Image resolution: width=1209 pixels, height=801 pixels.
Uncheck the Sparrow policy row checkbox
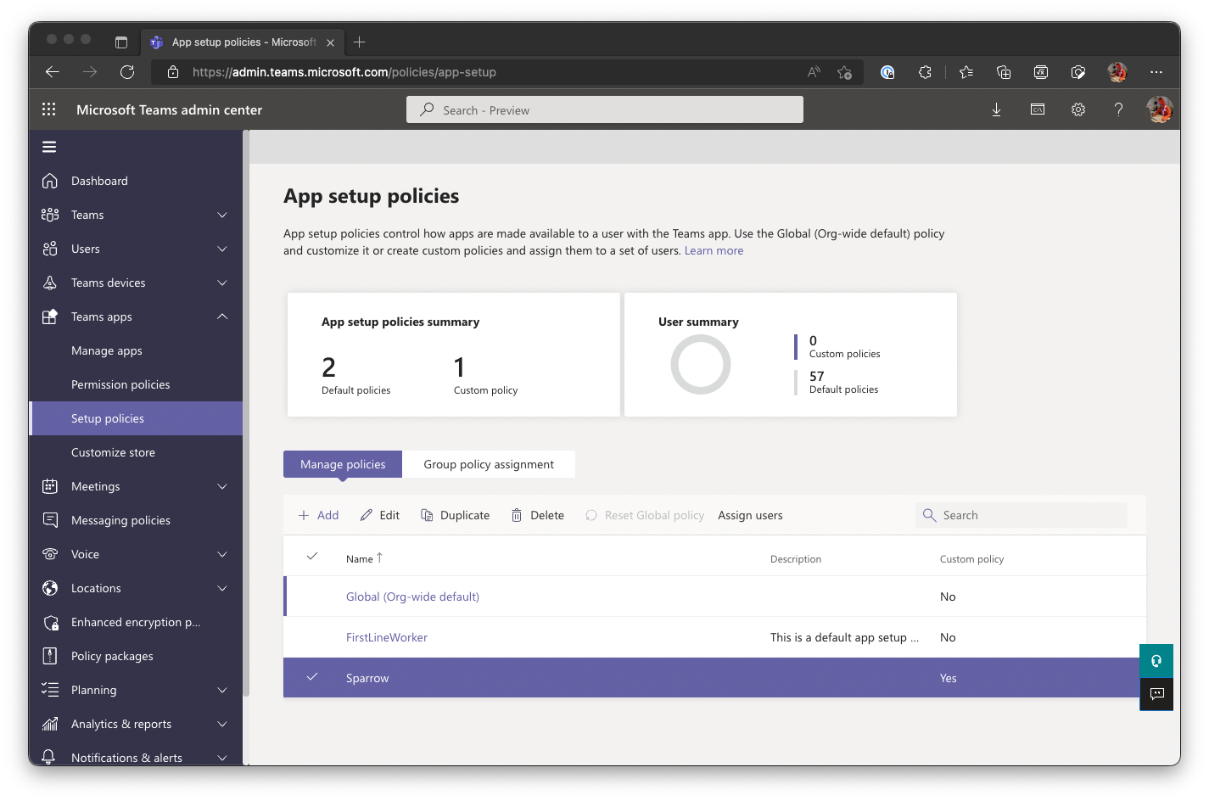point(312,678)
